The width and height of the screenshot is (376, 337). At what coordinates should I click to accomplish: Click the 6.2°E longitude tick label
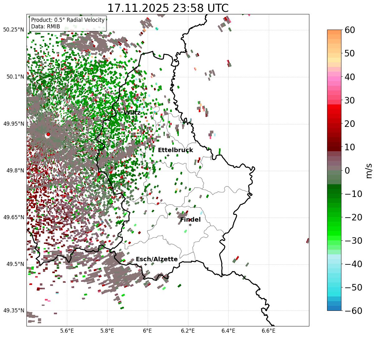[x=188, y=330]
